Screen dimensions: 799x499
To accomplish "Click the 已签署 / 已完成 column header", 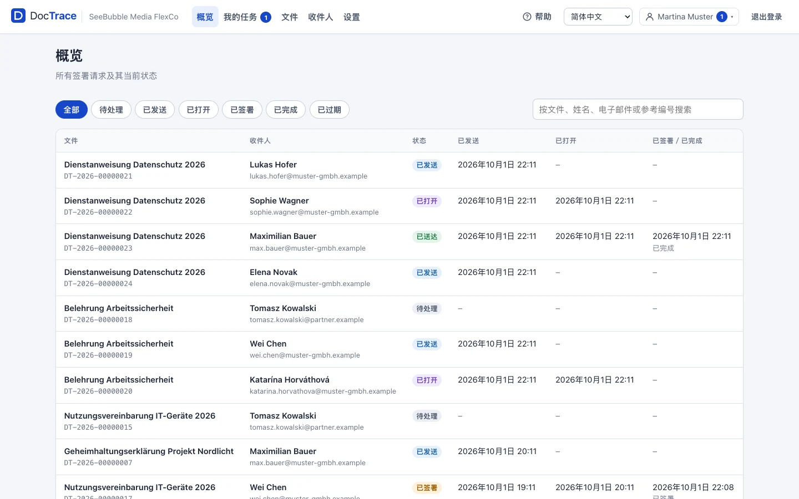I will [677, 141].
